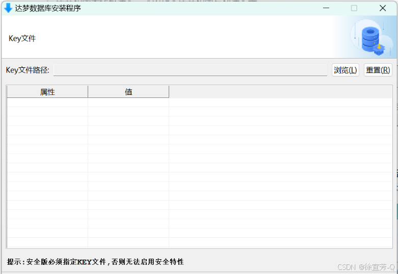Select the 属性 column header
Image resolution: width=398 pixels, height=274 pixels.
coord(47,92)
